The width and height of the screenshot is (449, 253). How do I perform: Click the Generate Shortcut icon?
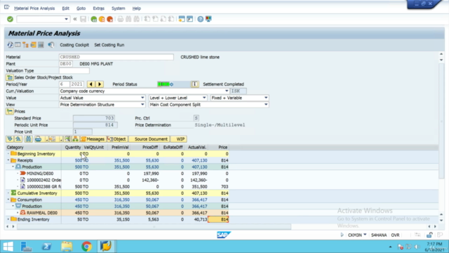pos(189,19)
